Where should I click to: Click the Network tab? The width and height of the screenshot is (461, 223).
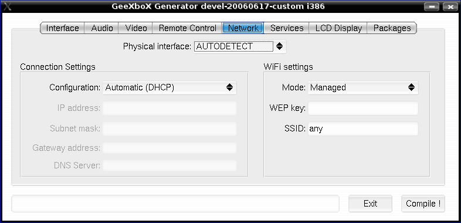pyautogui.click(x=243, y=28)
